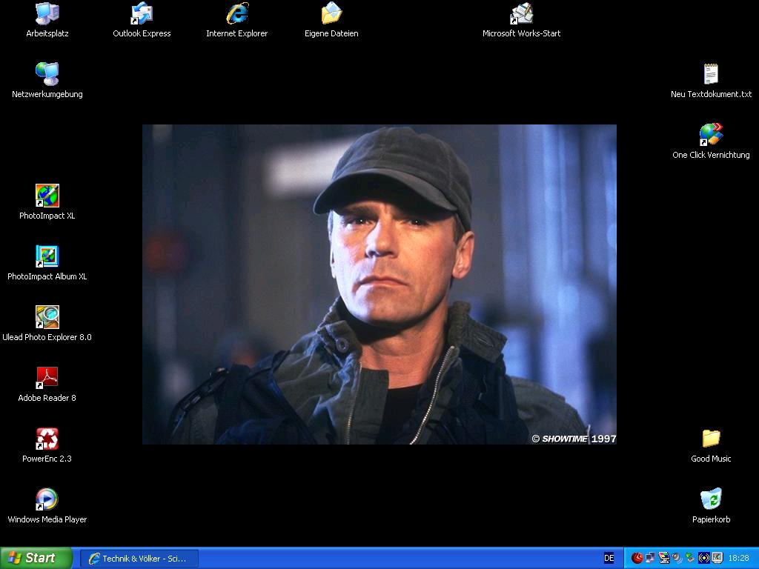Select PhotoImpact Album XL icon
Viewport: 759px width, 569px height.
(x=47, y=257)
